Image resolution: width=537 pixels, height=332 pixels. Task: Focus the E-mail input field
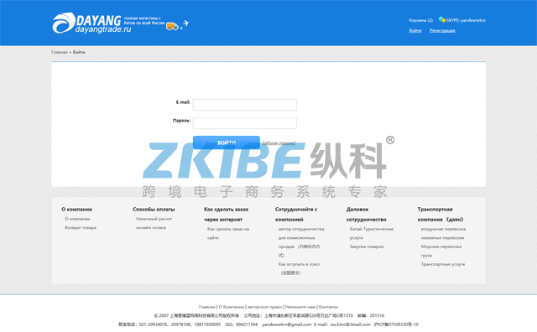pyautogui.click(x=245, y=105)
